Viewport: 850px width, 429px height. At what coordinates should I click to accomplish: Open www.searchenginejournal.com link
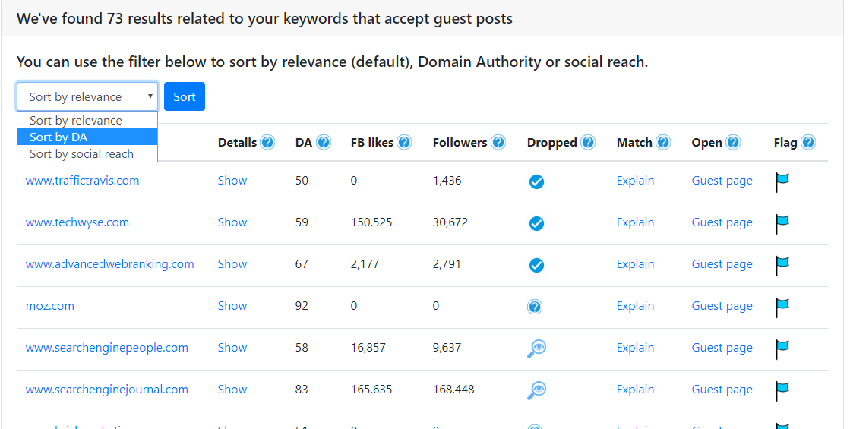(x=107, y=389)
